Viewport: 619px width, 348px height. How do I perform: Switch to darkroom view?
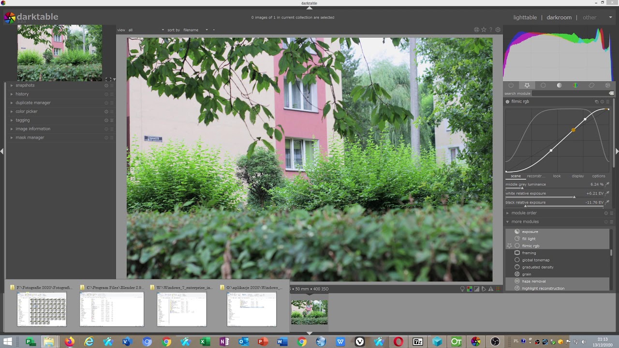click(559, 17)
